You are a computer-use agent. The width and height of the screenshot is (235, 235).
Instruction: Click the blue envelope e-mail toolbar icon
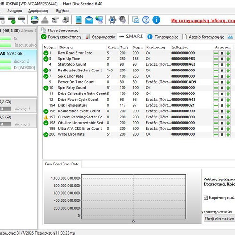tap(89, 20)
